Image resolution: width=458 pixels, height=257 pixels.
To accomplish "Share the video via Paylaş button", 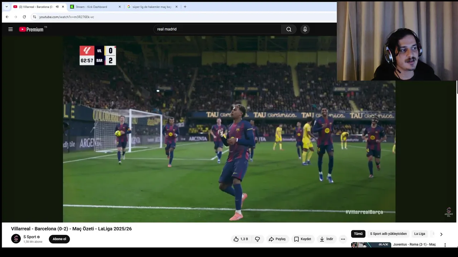I will pos(277,239).
